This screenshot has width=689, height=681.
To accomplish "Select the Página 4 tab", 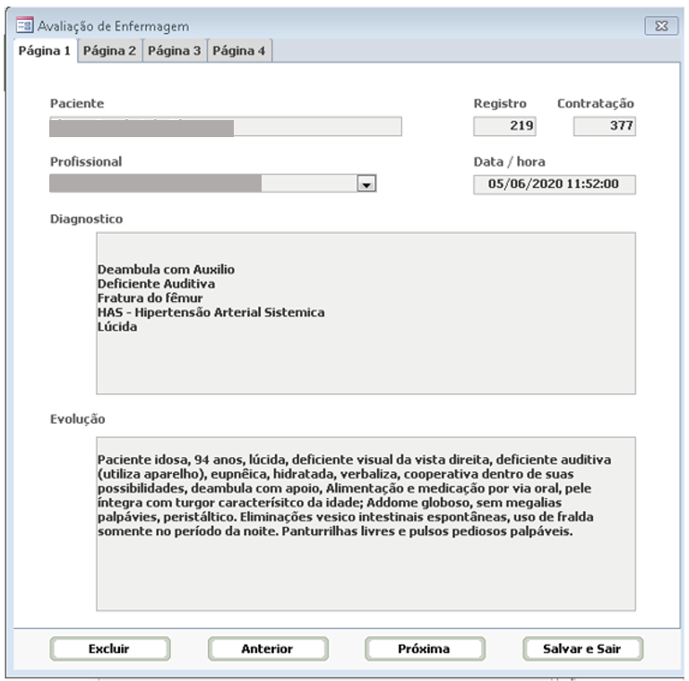I will (x=238, y=51).
